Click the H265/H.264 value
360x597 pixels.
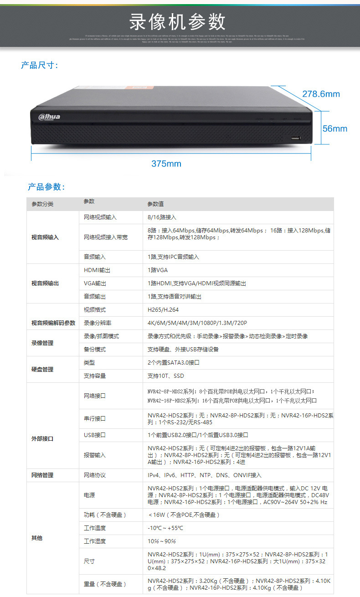162,310
